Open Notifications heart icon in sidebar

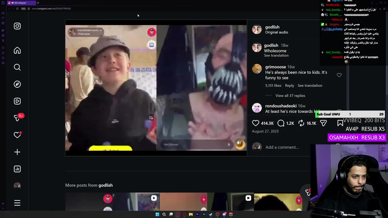(x=17, y=135)
